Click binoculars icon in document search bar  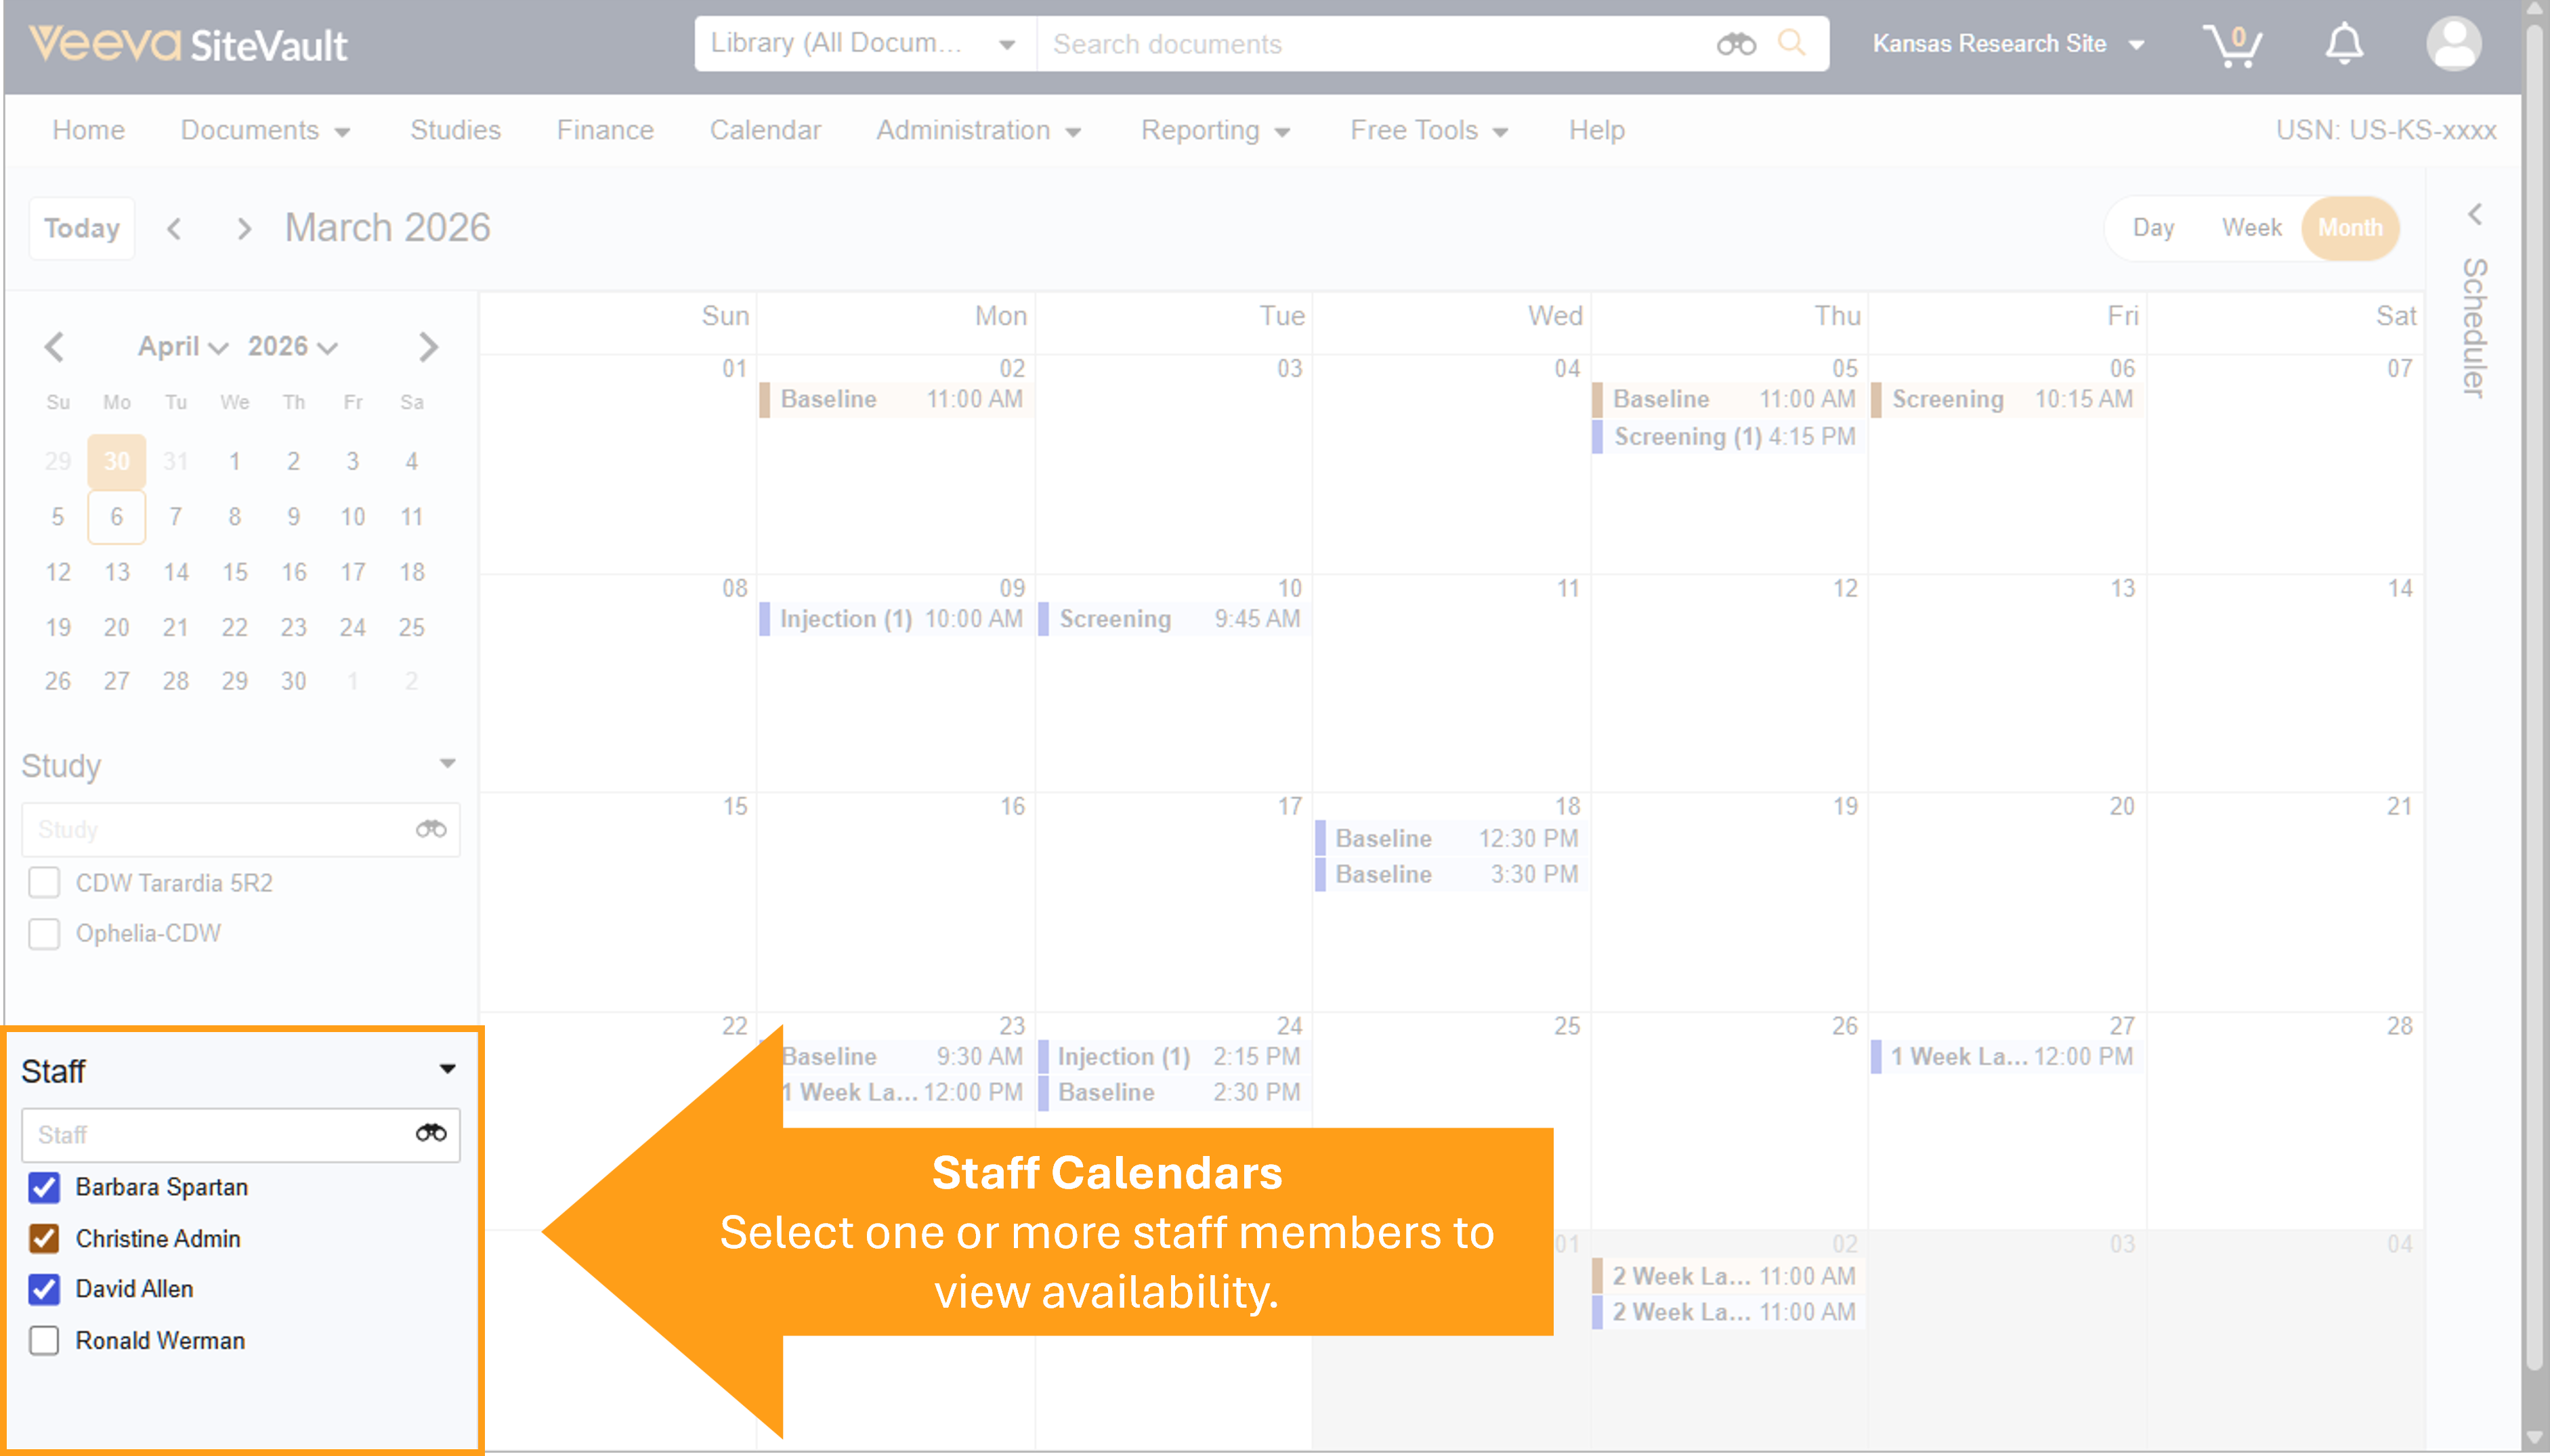(1736, 44)
